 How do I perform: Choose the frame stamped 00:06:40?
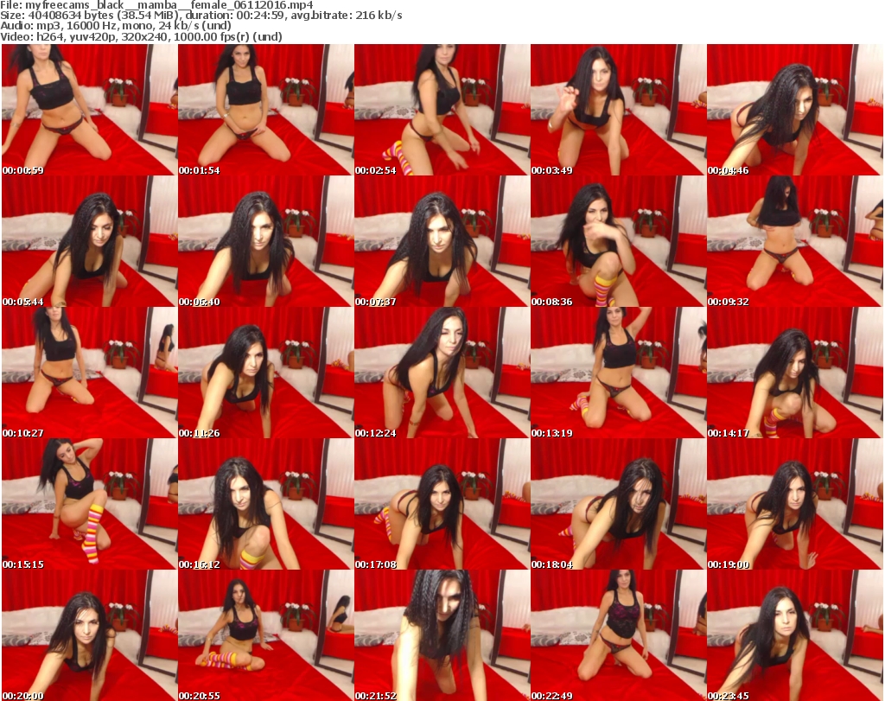click(266, 241)
